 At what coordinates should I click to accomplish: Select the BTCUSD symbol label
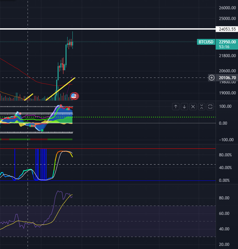coord(206,42)
